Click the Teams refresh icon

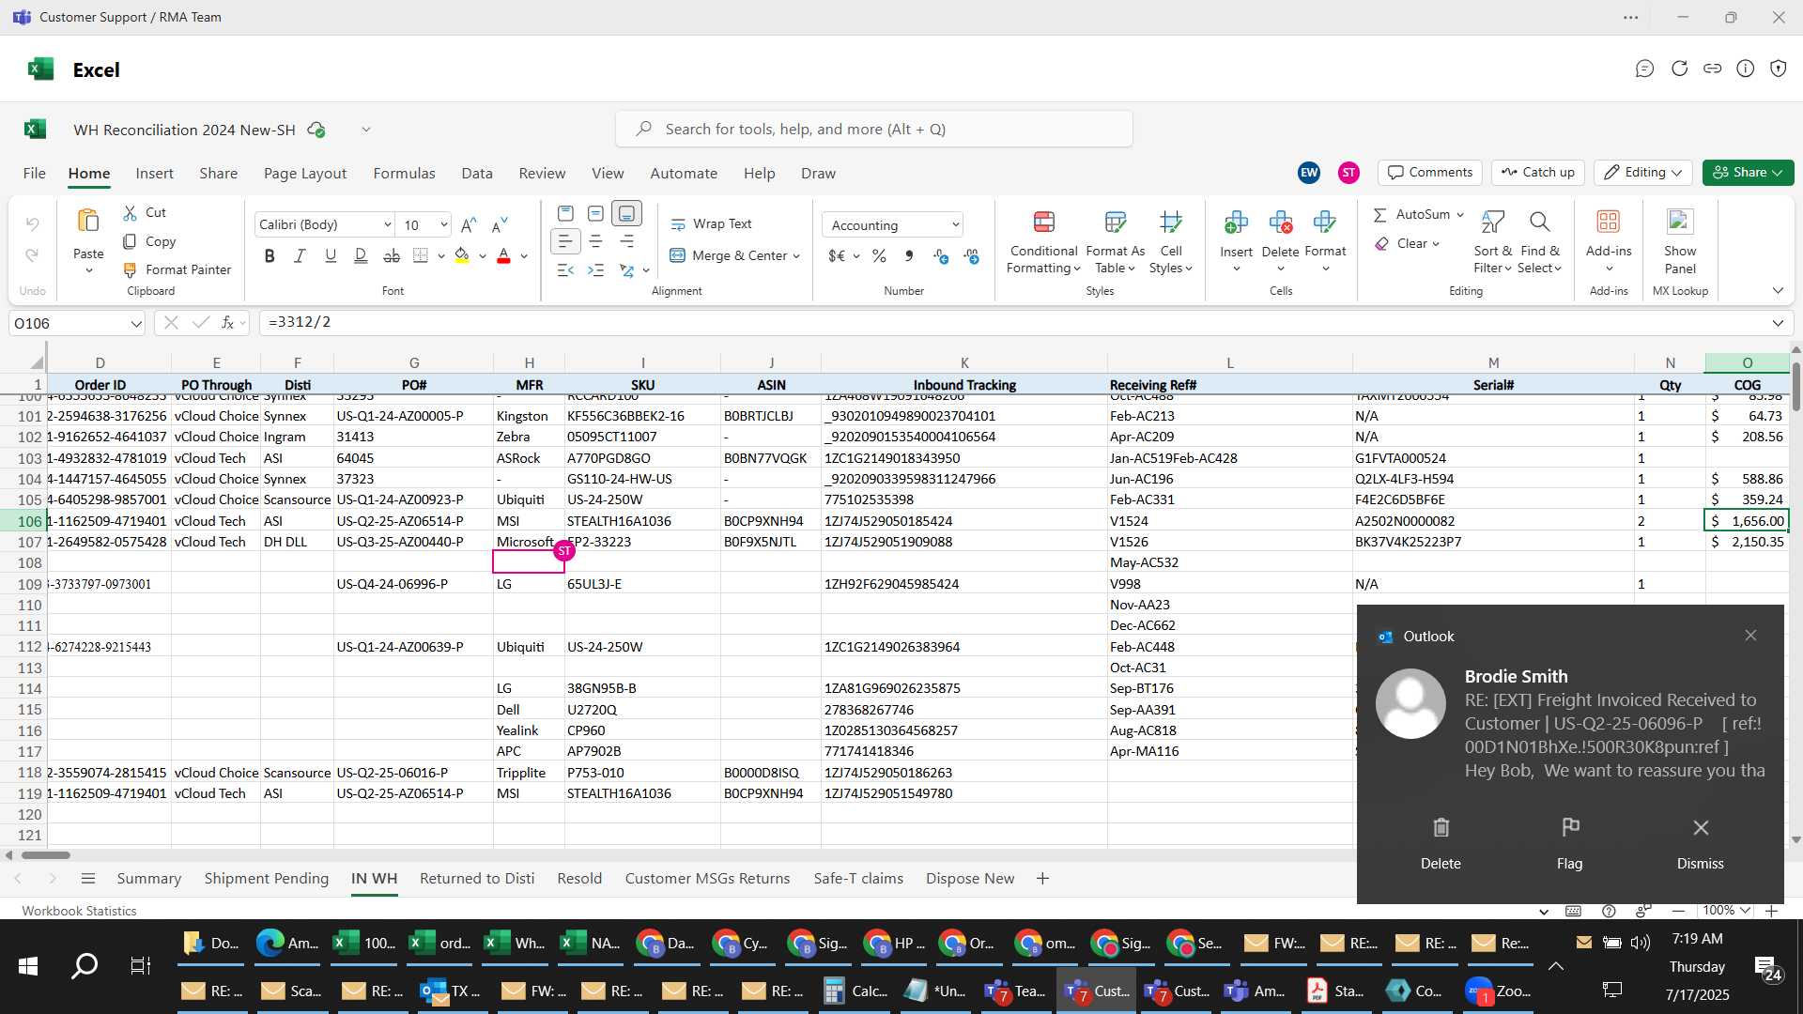pyautogui.click(x=1679, y=69)
